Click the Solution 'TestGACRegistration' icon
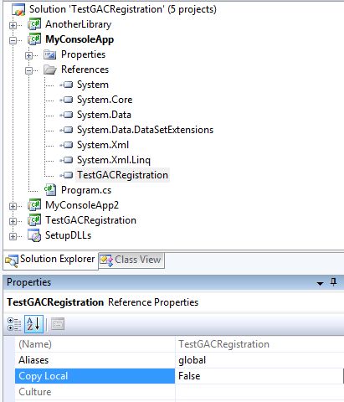This screenshot has width=344, height=402. click(18, 9)
